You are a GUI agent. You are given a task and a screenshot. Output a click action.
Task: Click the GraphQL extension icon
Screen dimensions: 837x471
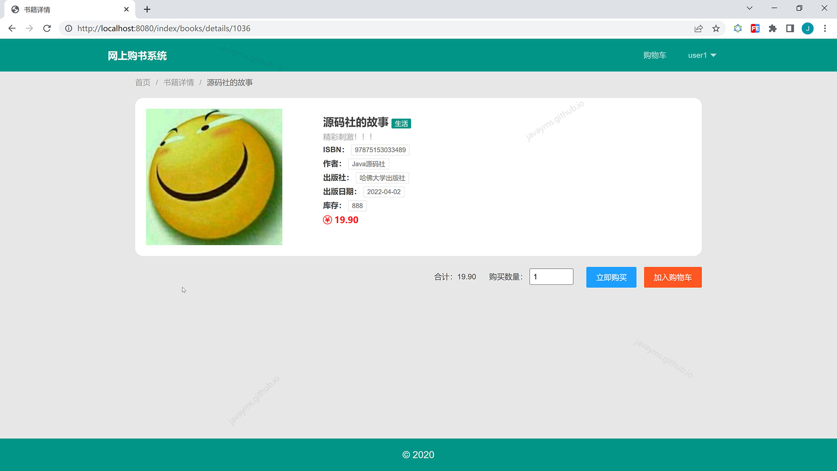click(738, 28)
